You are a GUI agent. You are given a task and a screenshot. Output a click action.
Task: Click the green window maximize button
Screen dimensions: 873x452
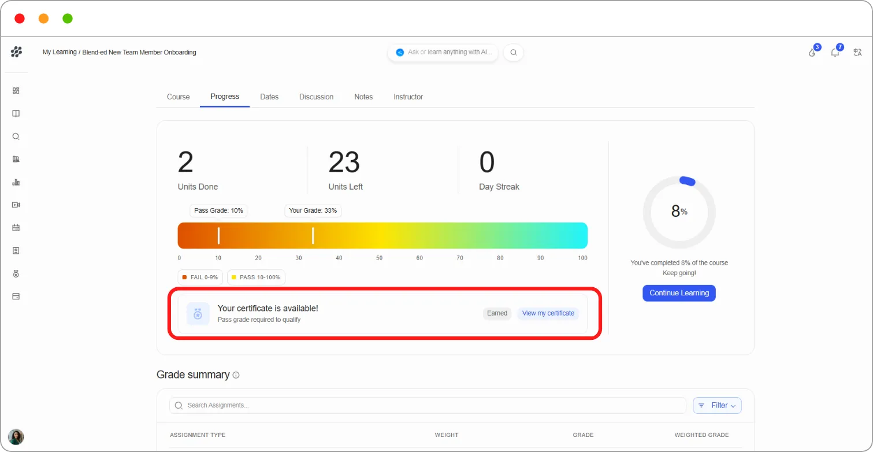click(68, 18)
